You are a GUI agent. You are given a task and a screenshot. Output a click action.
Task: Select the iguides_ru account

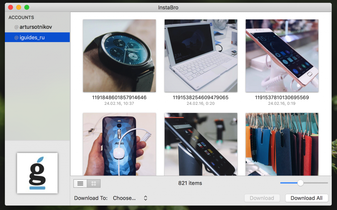38,37
